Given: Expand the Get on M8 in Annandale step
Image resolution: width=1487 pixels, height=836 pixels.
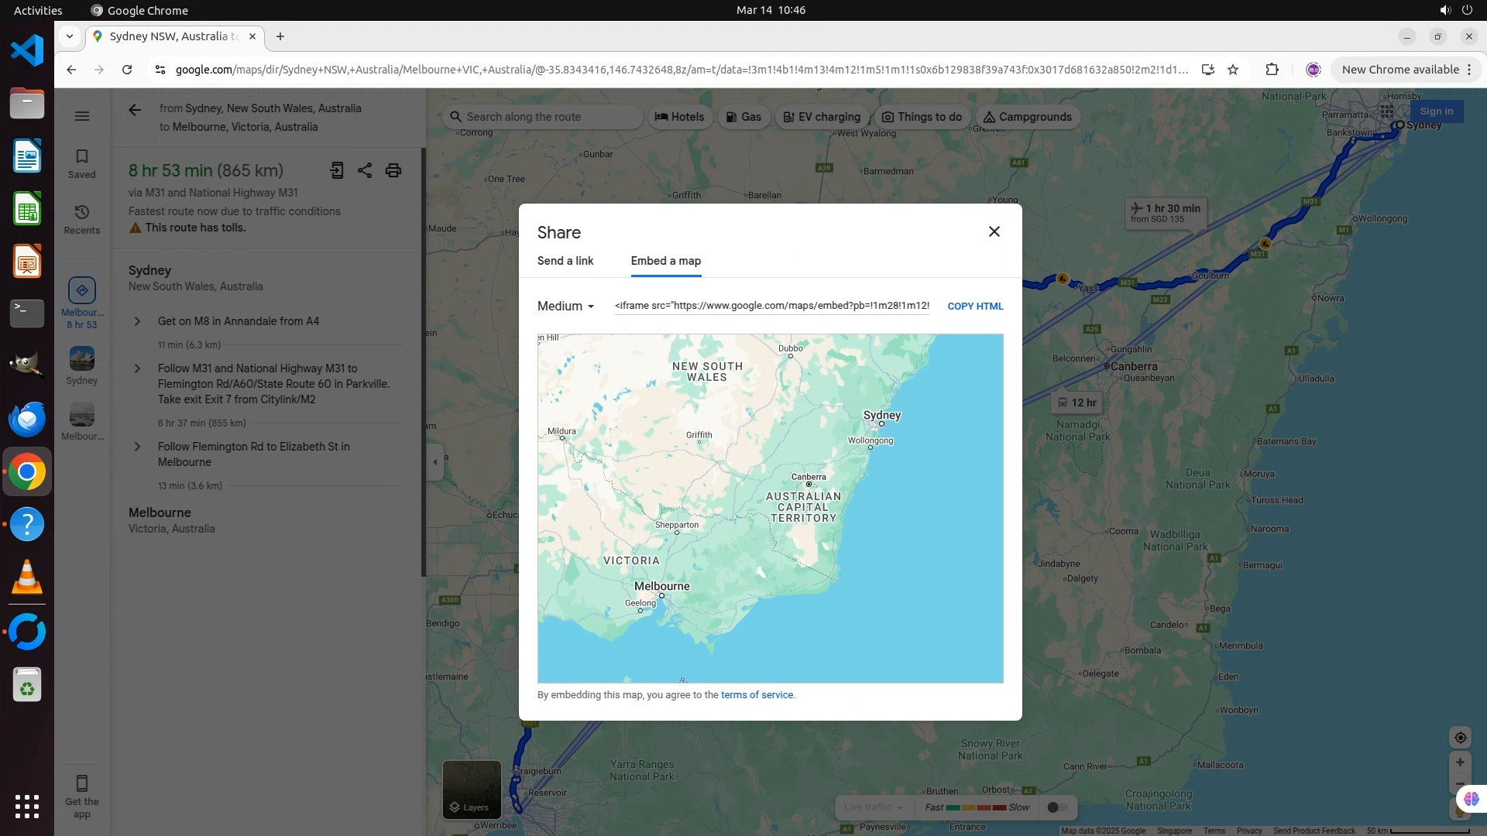Looking at the screenshot, I should point(137,321).
